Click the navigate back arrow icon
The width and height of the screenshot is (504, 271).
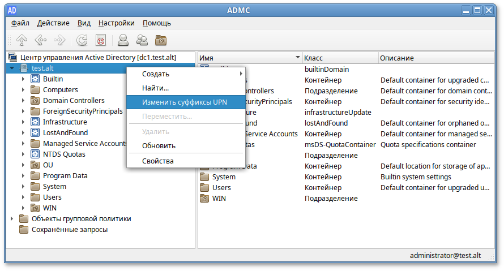click(x=41, y=40)
